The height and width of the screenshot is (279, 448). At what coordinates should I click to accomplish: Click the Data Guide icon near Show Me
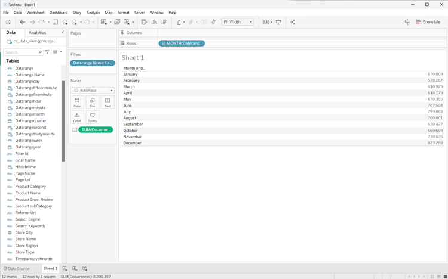click(x=408, y=22)
